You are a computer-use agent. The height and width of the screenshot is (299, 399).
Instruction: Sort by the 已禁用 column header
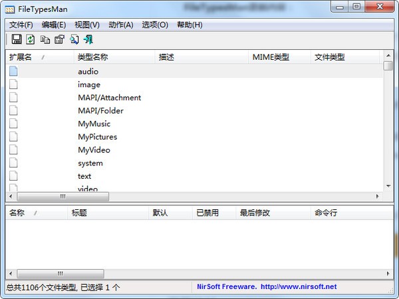(x=214, y=213)
